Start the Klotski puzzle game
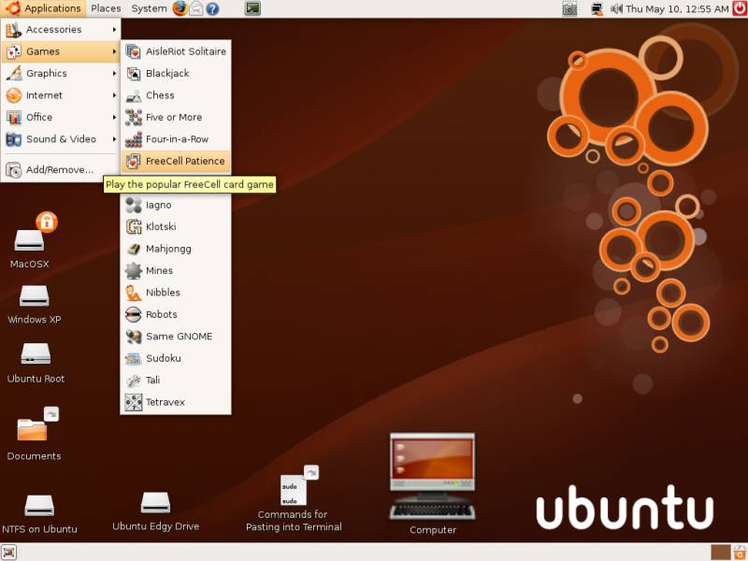748x561 pixels. pos(176,227)
